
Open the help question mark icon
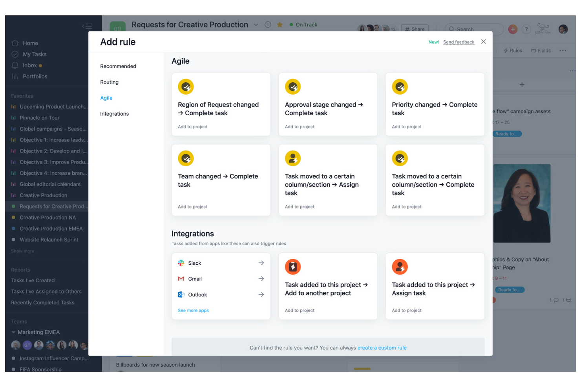[526, 29]
